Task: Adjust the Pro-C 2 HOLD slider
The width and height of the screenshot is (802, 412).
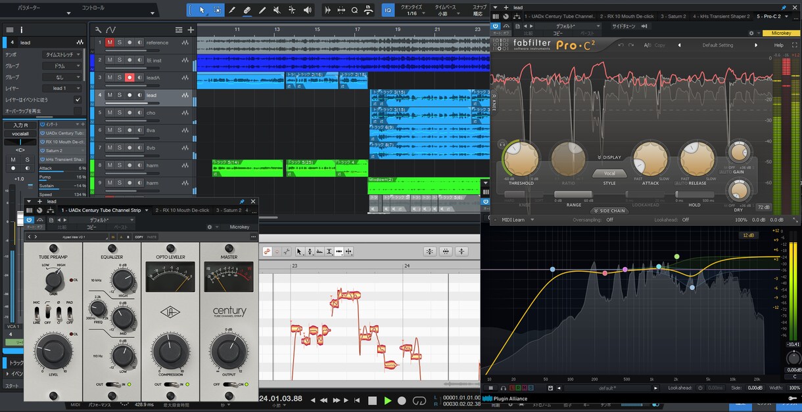Action: point(694,195)
